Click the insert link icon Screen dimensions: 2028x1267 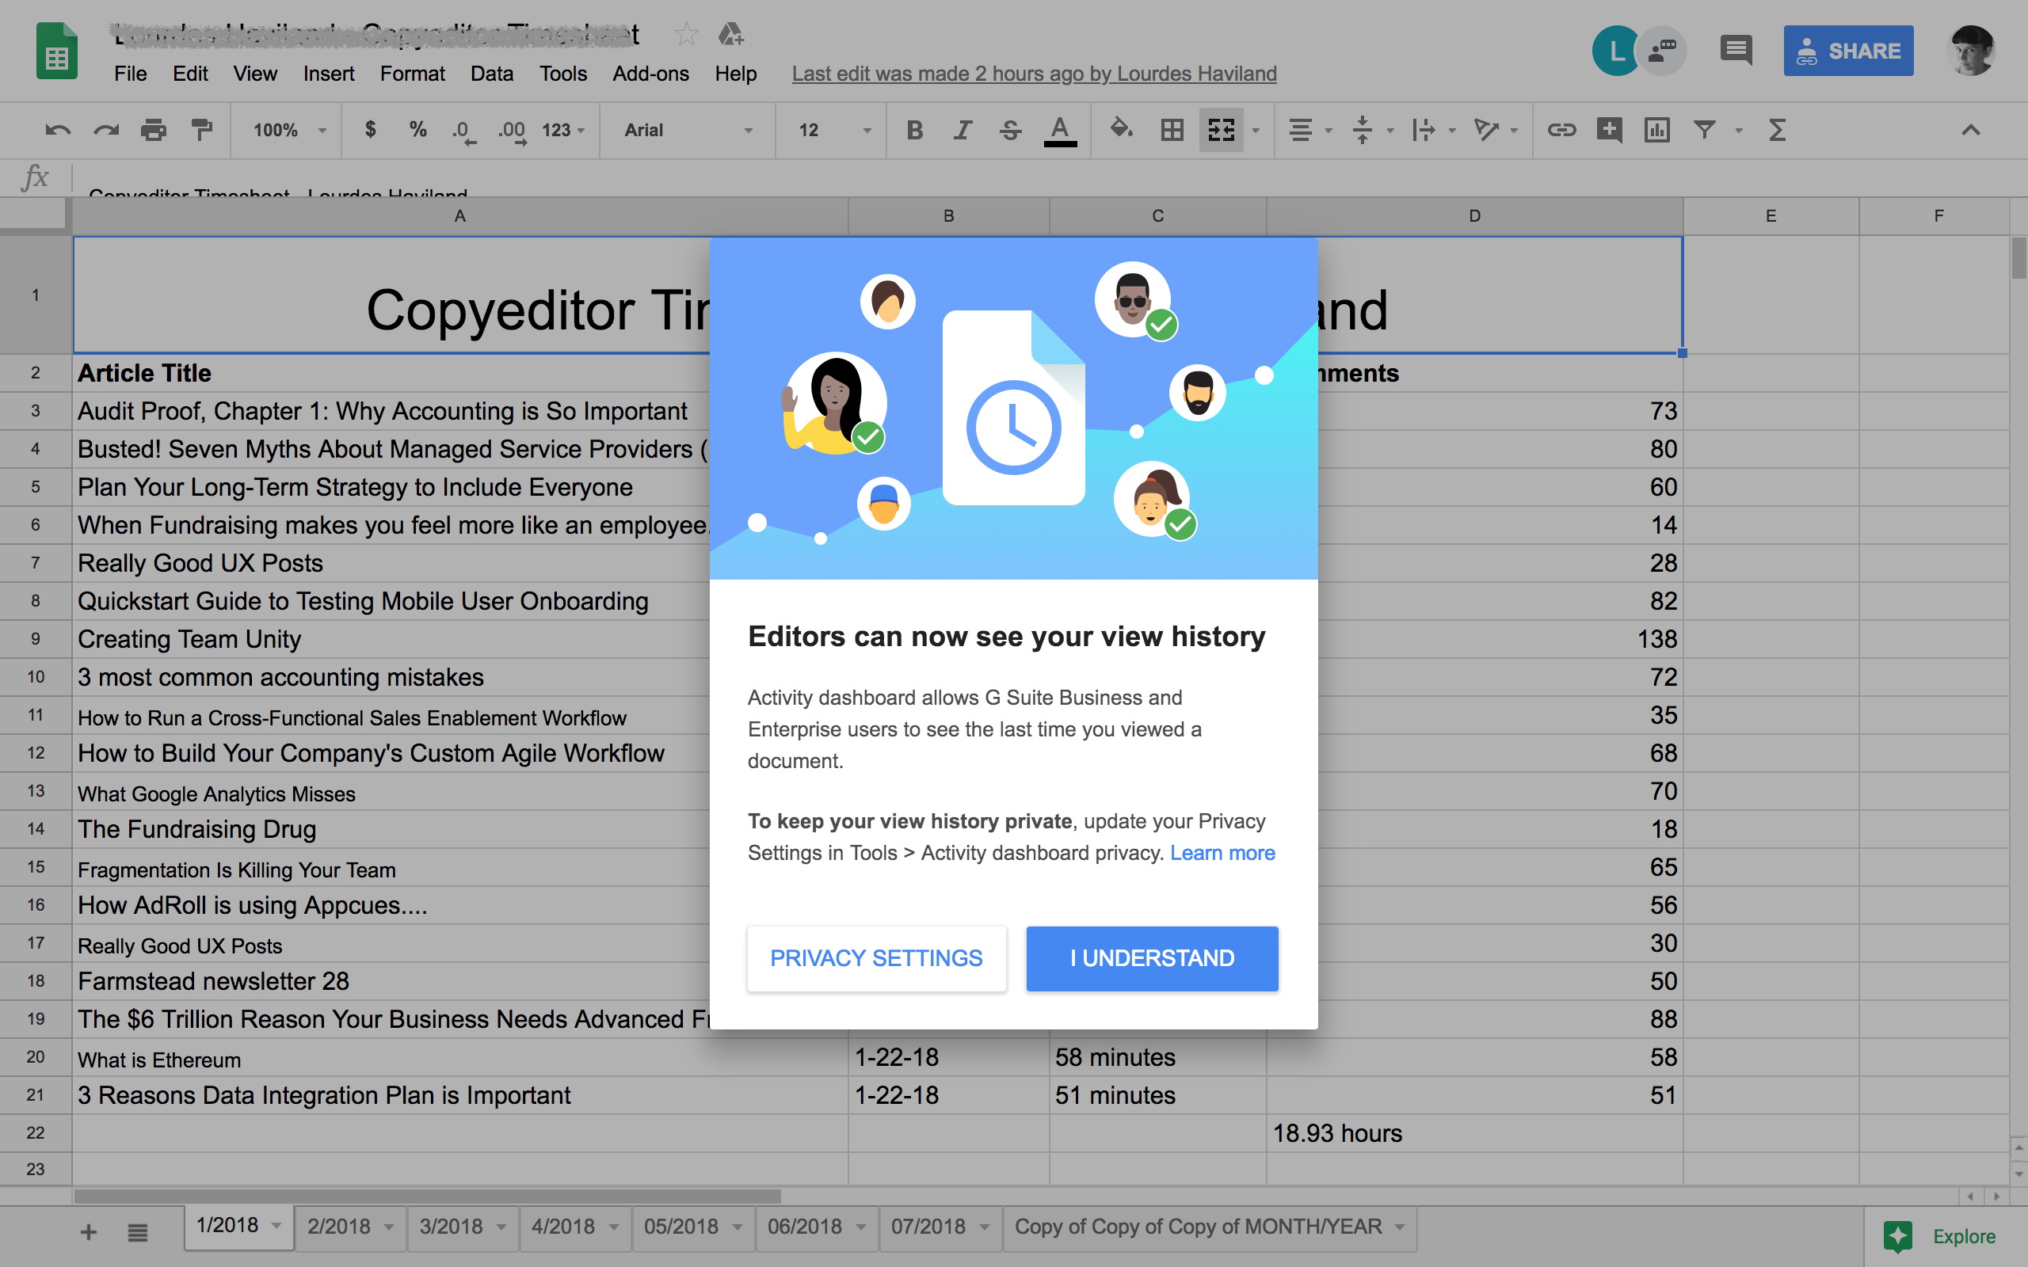[1561, 130]
